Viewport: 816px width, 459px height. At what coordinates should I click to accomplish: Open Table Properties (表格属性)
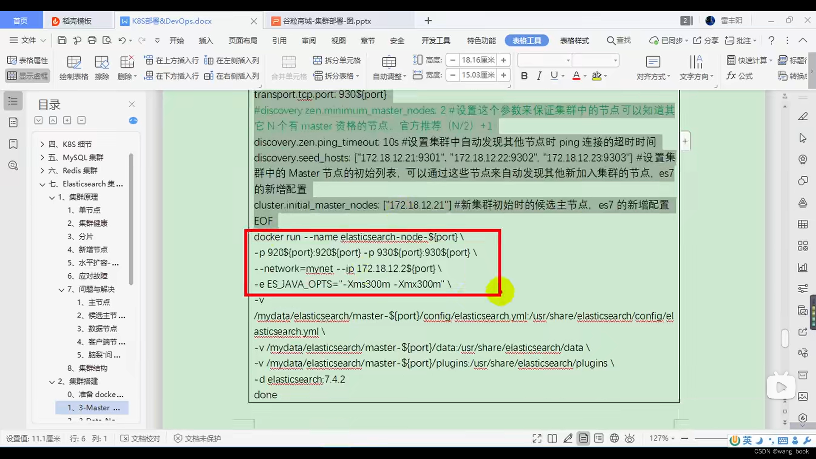point(27,60)
